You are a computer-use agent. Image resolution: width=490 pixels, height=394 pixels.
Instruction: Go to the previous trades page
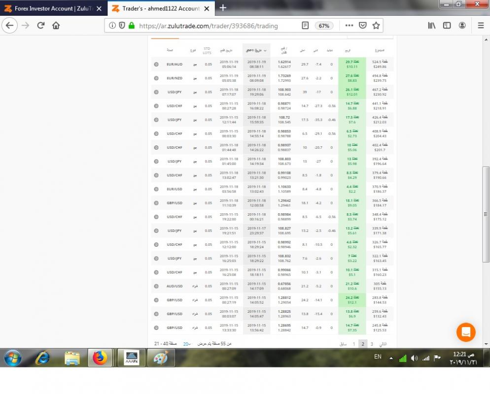point(343,344)
